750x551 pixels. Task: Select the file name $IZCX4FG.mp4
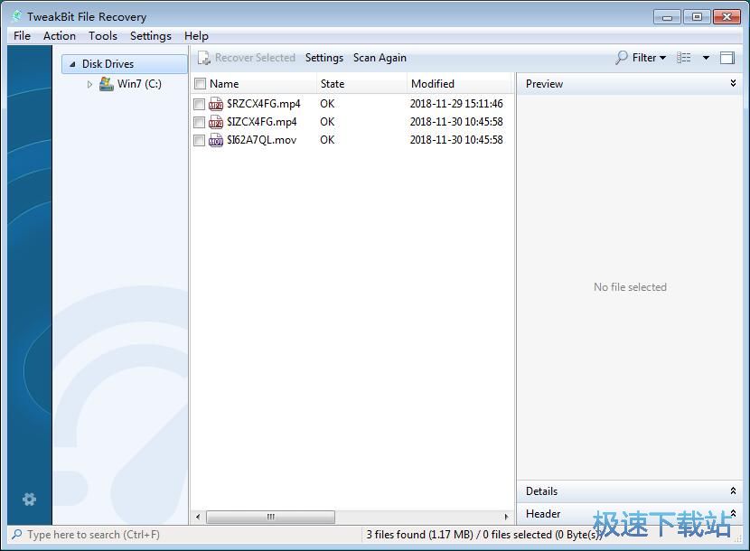coord(262,122)
